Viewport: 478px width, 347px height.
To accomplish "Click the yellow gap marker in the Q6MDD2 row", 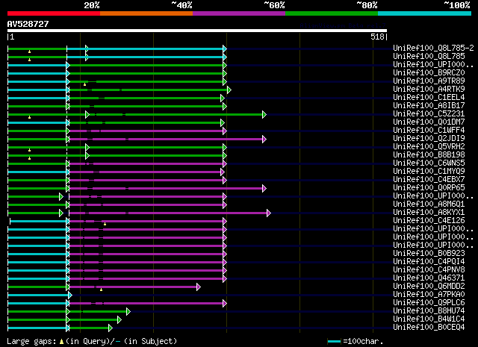I will [102, 290].
